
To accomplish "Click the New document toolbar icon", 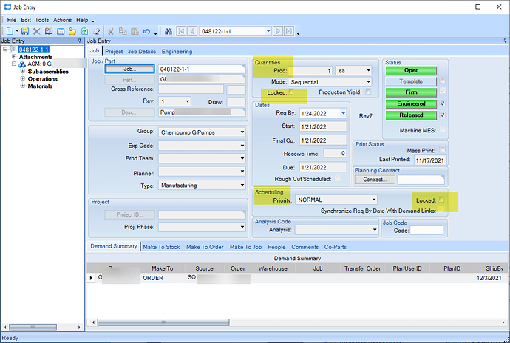I will [x=10, y=31].
